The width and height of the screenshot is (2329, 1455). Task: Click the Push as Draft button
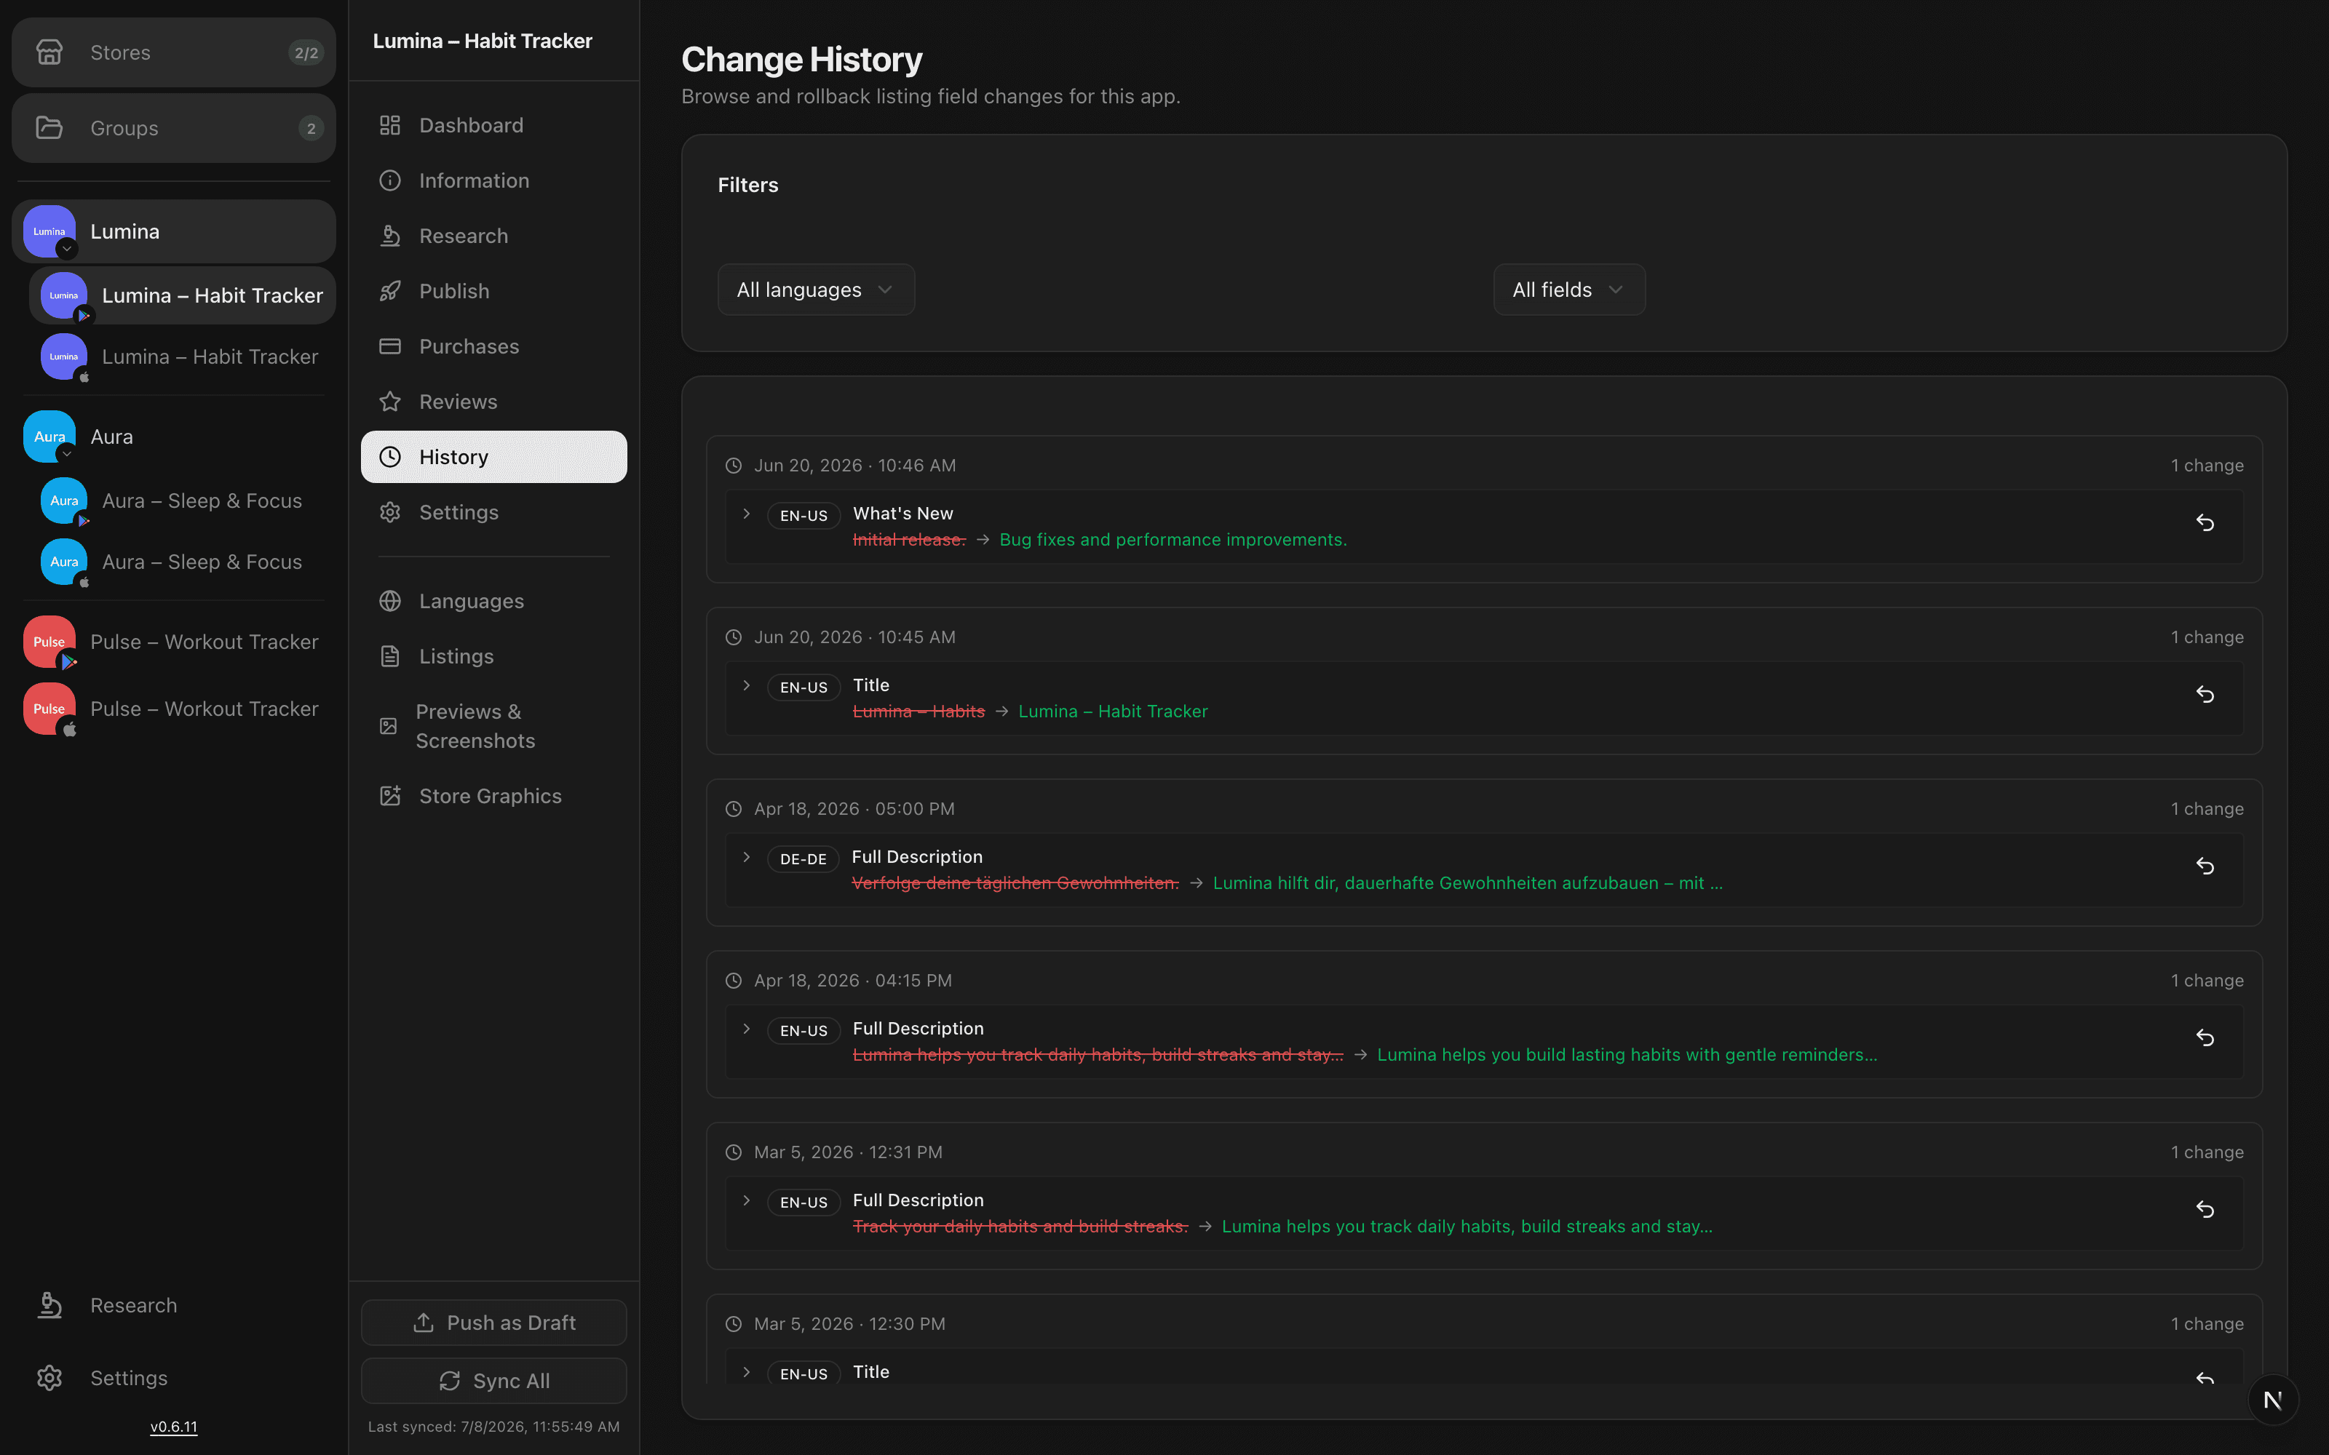pyautogui.click(x=493, y=1322)
